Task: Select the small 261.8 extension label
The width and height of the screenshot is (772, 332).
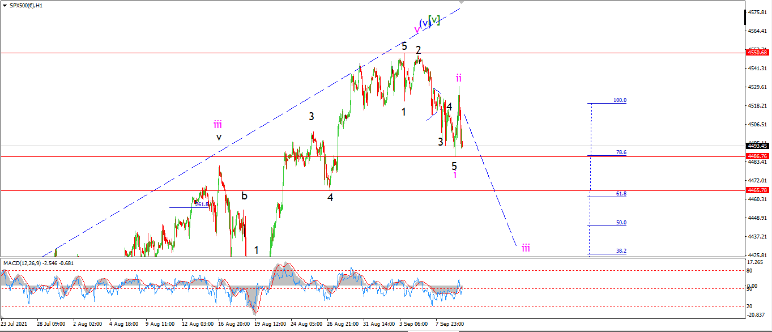Action: pyautogui.click(x=203, y=204)
